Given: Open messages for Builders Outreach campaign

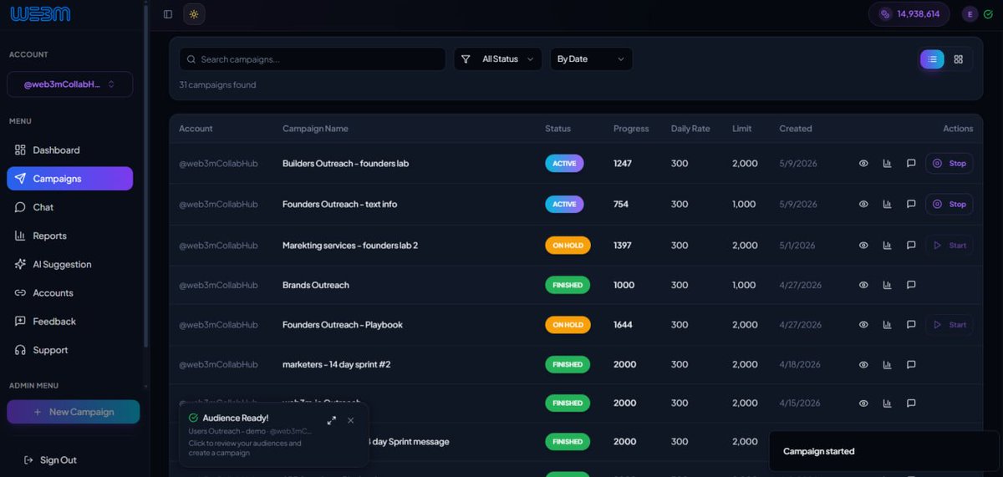Looking at the screenshot, I should (x=911, y=164).
